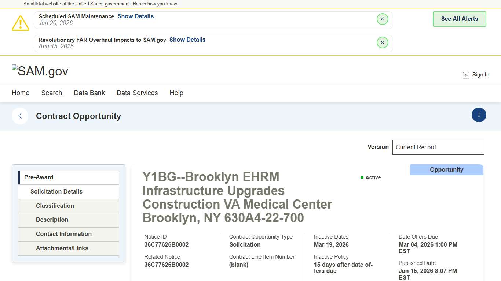Image resolution: width=501 pixels, height=281 pixels.
Task: Open the "Here's how you know" link
Action: pyautogui.click(x=154, y=4)
